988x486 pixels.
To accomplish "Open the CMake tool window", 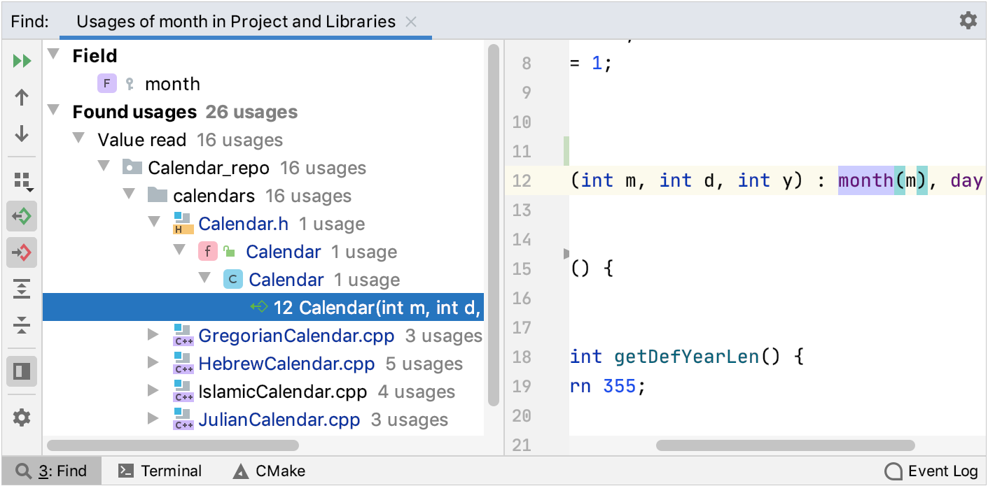I will 270,471.
